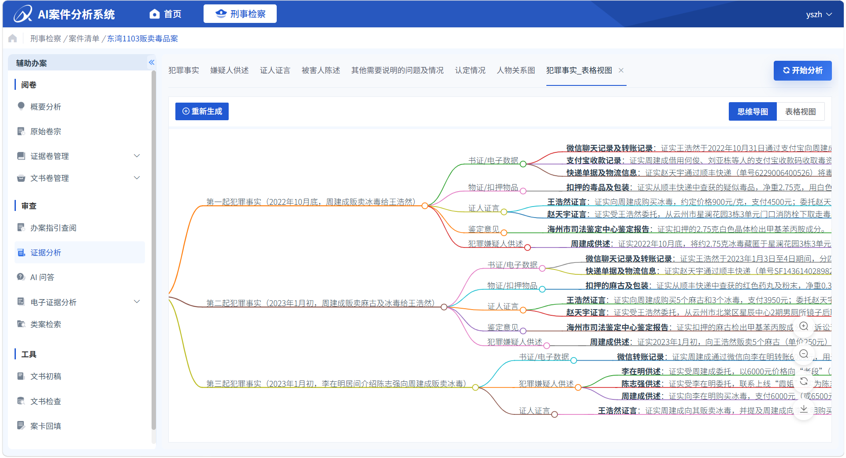Image resolution: width=846 pixels, height=458 pixels.
Task: Collapse sidebar with double-chevron icon
Action: pos(152,63)
